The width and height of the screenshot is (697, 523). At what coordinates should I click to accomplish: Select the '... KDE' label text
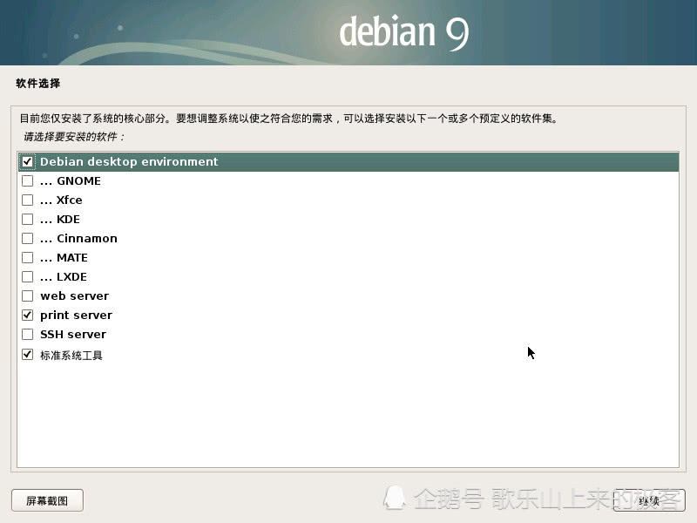[x=60, y=220]
